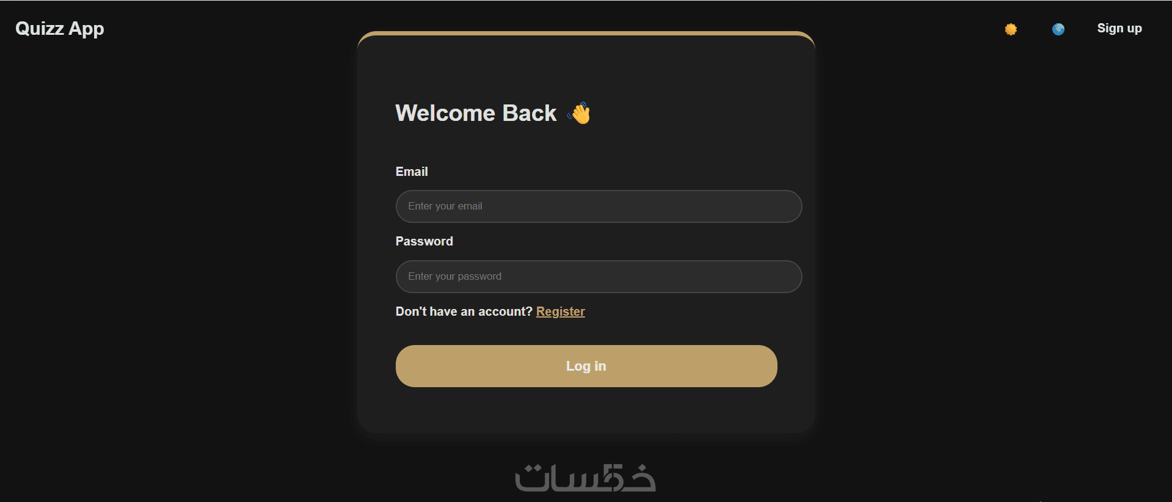Image resolution: width=1172 pixels, height=502 pixels.
Task: Open the Sign up page from navbar
Action: click(1119, 29)
